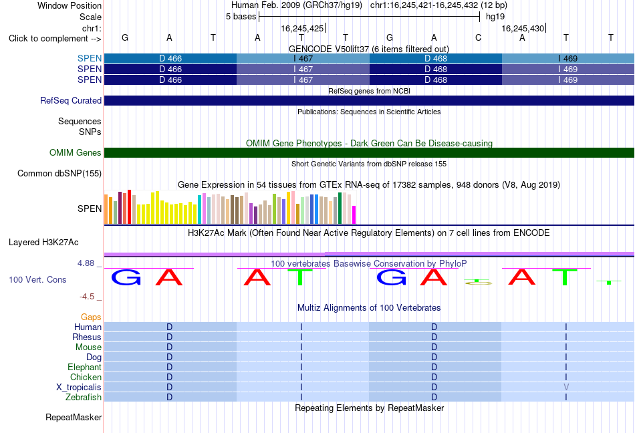This screenshot has height=433, width=635.
Task: Click the GTEx Gene Expression track title
Action: [369, 185]
